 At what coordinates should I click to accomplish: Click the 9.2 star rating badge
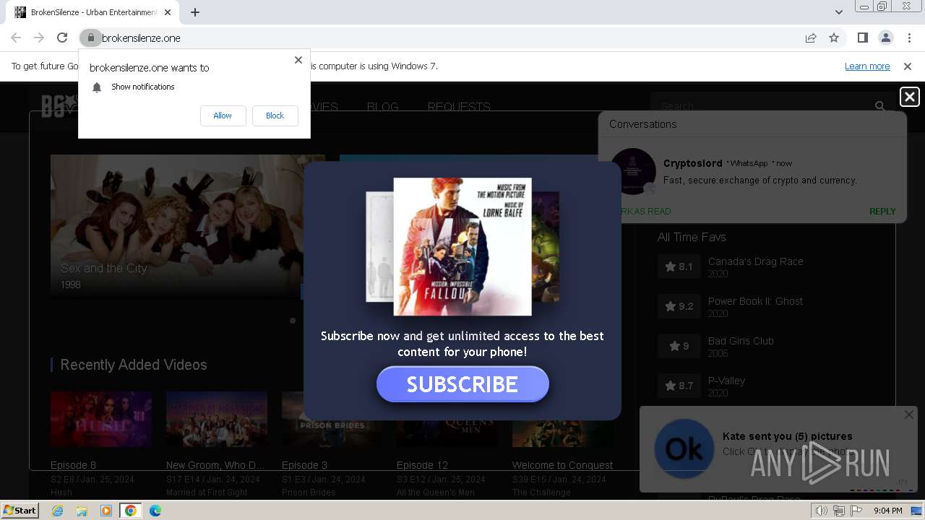pyautogui.click(x=679, y=306)
